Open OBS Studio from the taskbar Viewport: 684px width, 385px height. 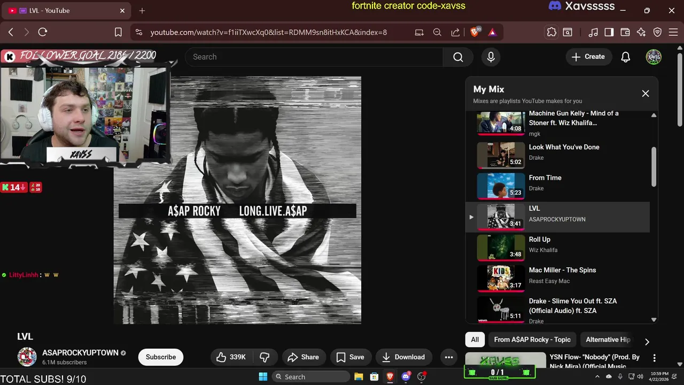[x=422, y=376]
